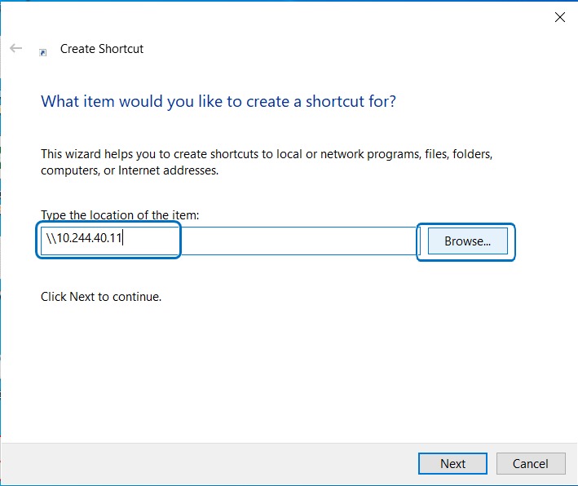Screen dimensions: 578x486
Task: Cancel the shortcut wizard
Action: 531,463
